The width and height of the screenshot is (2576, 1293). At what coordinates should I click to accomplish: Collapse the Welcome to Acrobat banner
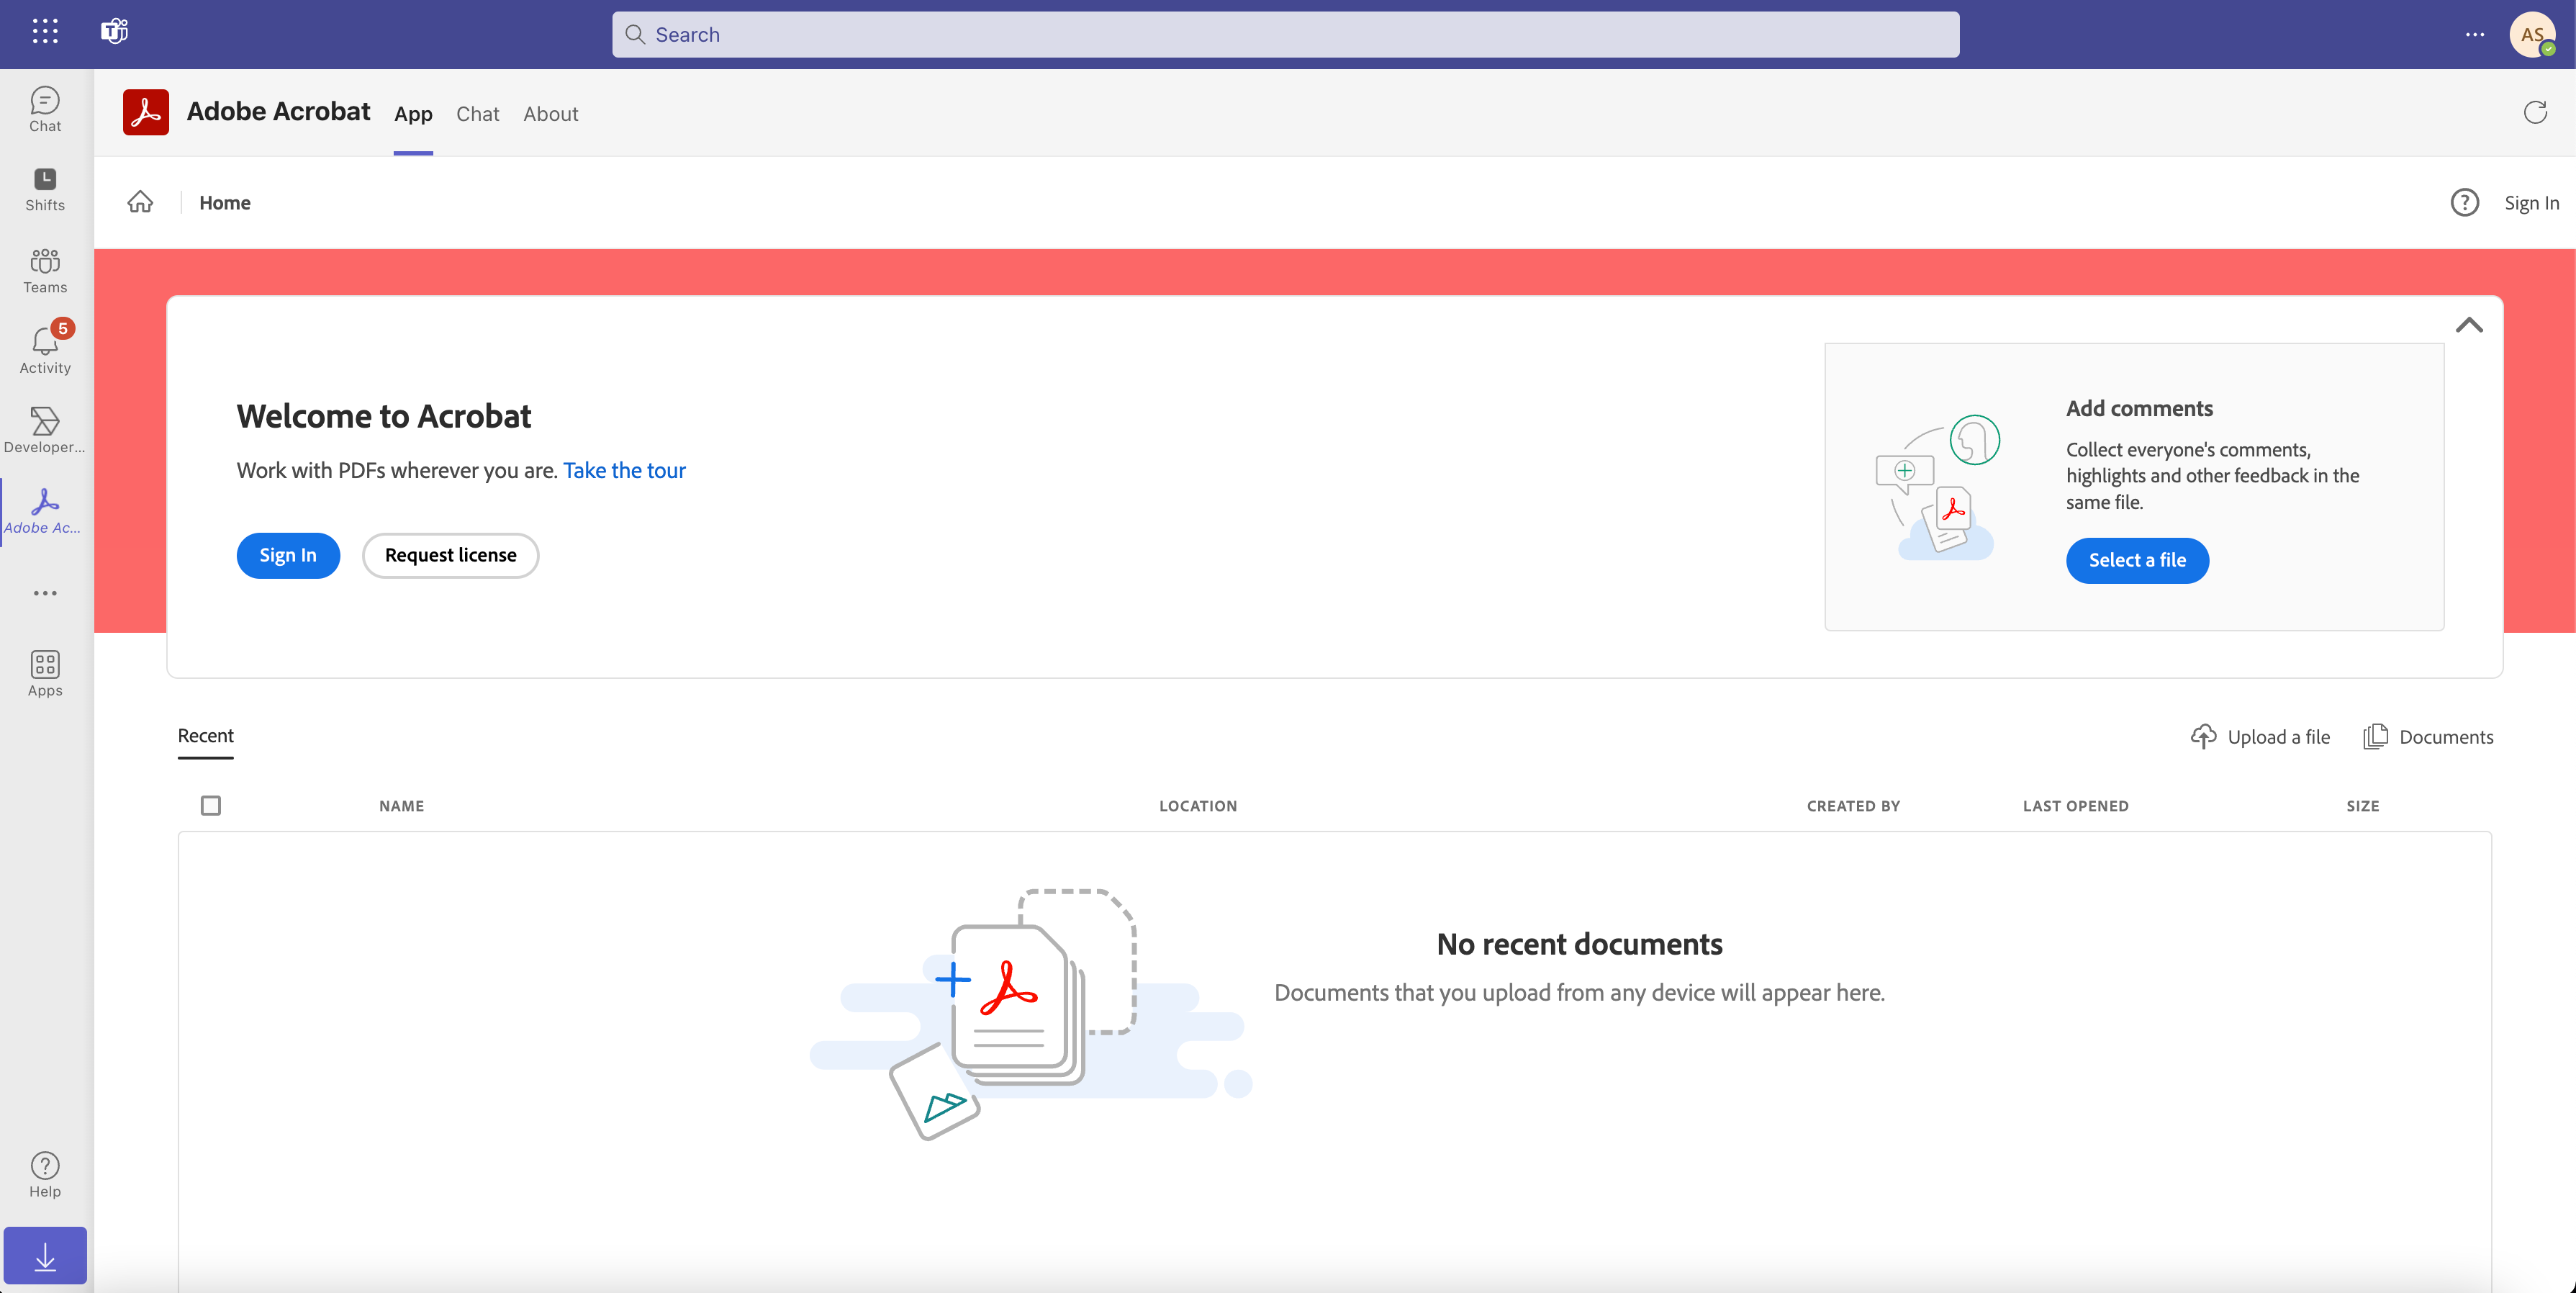(x=2470, y=324)
